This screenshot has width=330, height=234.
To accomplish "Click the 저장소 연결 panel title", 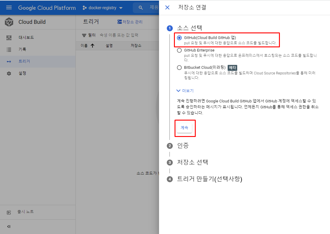I will point(192,7).
